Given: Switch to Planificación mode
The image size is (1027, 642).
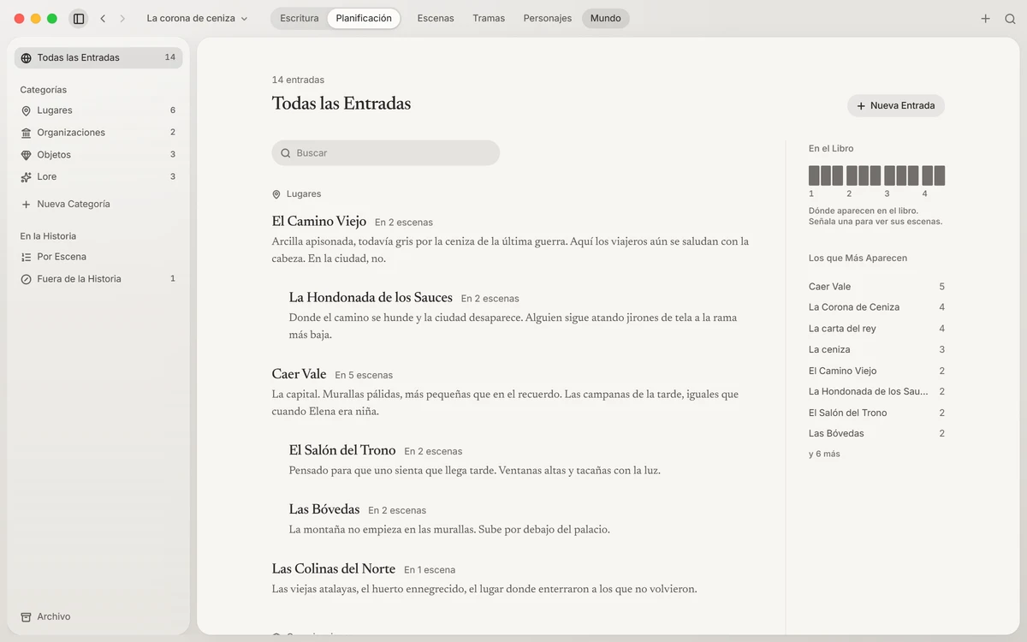Looking at the screenshot, I should 364,18.
